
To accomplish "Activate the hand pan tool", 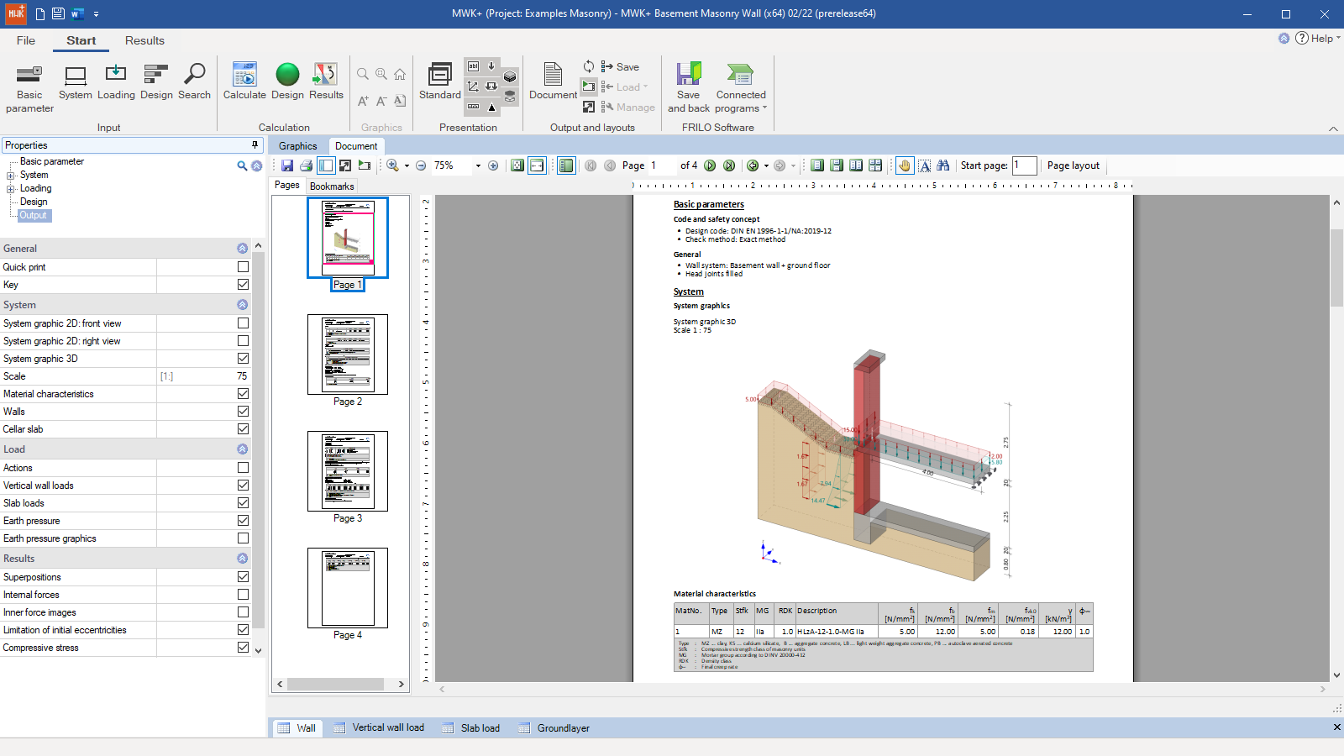I will click(x=905, y=165).
